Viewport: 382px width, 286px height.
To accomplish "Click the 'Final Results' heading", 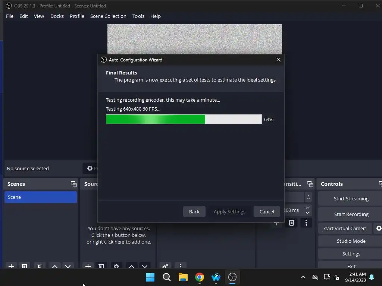I will coord(121,73).
